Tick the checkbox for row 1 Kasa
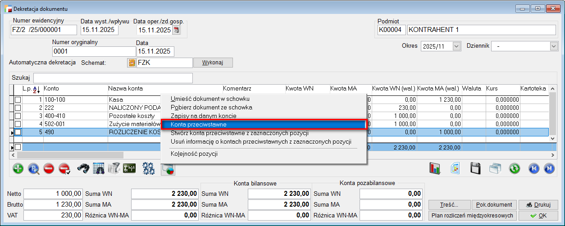Screen dimensions: 565x226 18,99
